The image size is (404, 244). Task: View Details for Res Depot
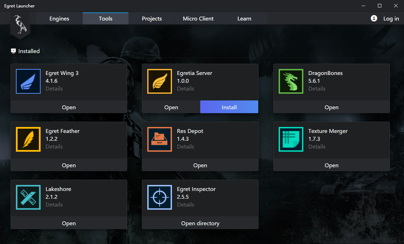tap(185, 146)
